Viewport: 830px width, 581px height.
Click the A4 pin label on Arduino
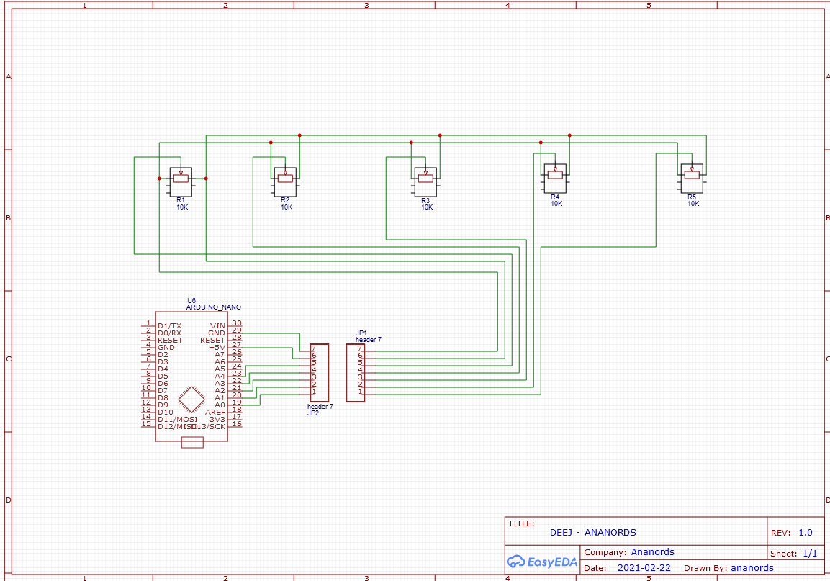coord(220,376)
